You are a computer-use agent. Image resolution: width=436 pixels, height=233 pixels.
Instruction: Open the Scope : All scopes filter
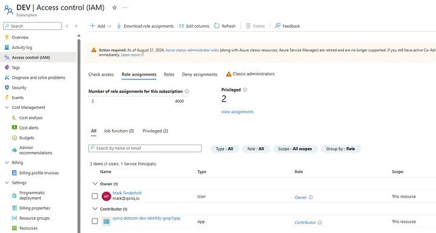click(296, 149)
